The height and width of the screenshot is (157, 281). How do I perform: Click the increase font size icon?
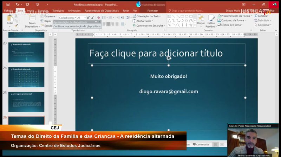click(x=89, y=18)
